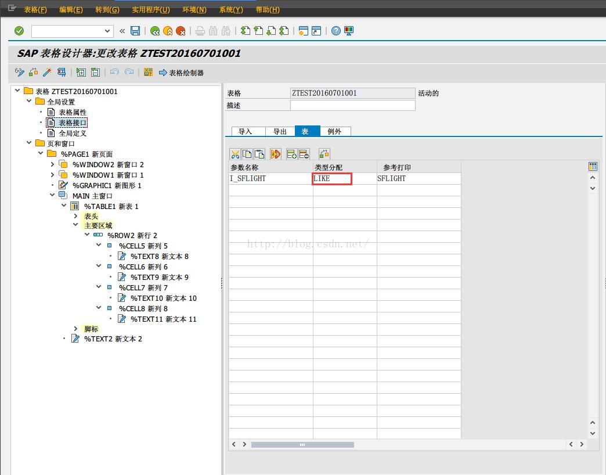Image resolution: width=606 pixels, height=475 pixels.
Task: Collapse the 页和窗口 folder
Action: [29, 143]
